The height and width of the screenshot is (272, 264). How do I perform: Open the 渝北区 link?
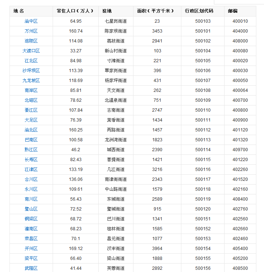(x=31, y=130)
